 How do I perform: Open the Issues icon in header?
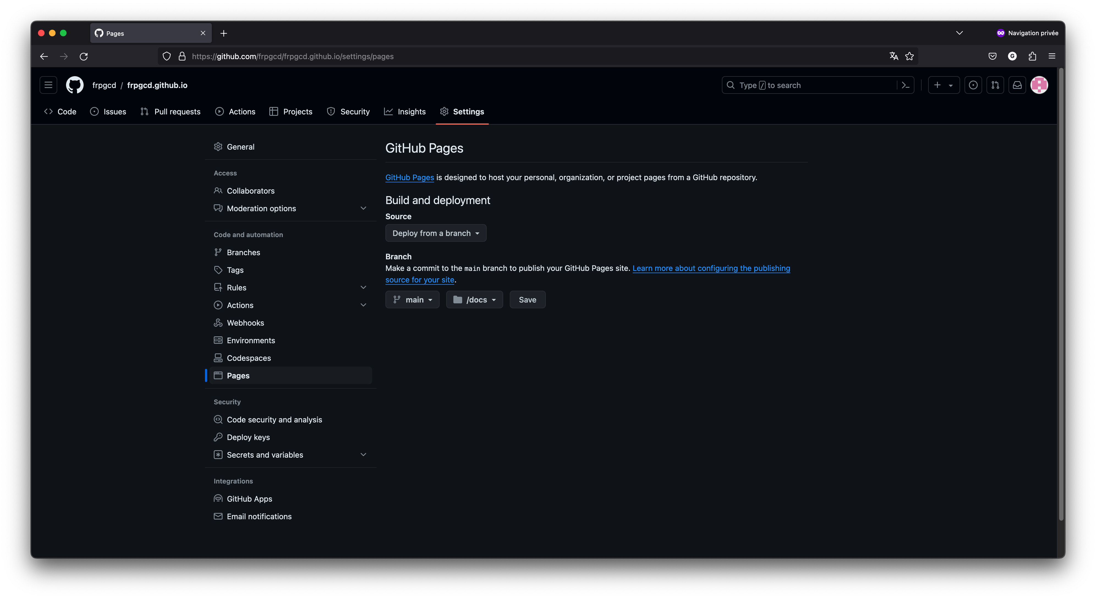click(x=973, y=85)
